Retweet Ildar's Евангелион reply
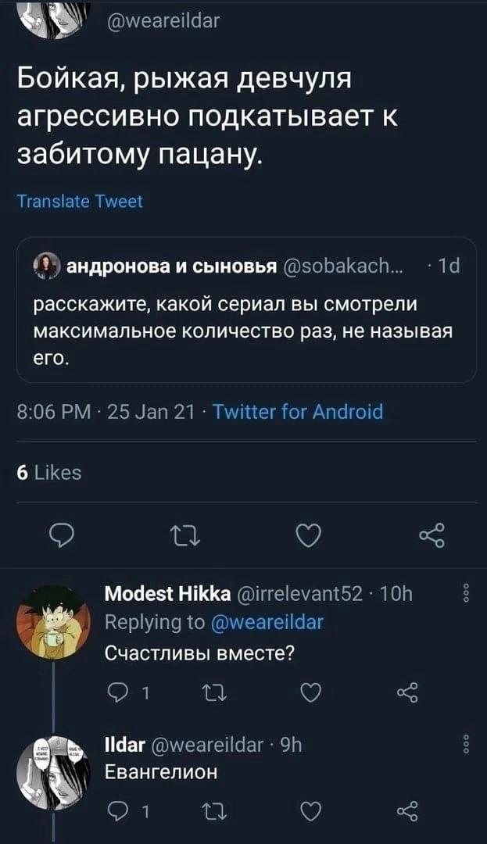This screenshot has width=487, height=844. tap(210, 810)
